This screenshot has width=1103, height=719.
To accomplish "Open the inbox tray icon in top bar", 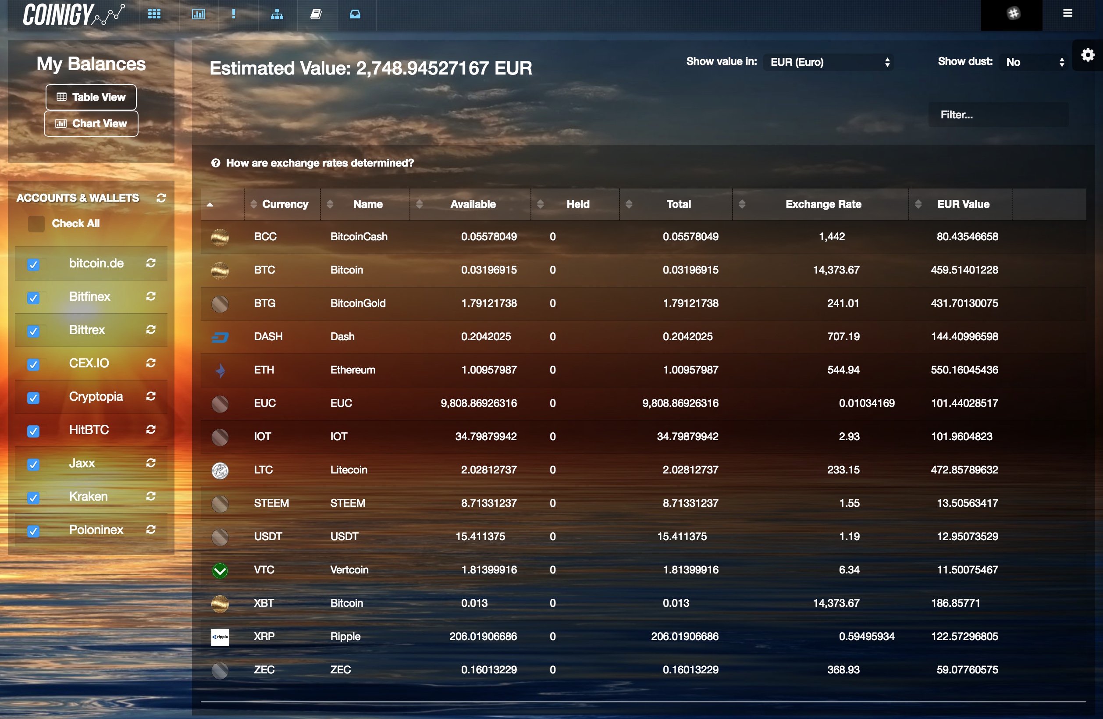I will [355, 14].
